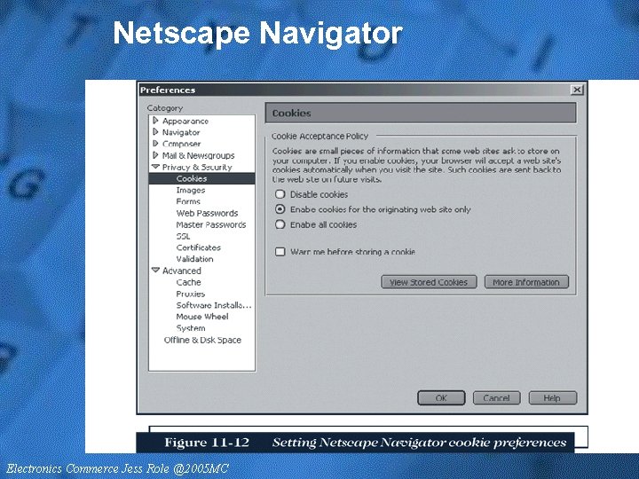Click the Category heading label
The width and height of the screenshot is (639, 479).
coord(165,108)
